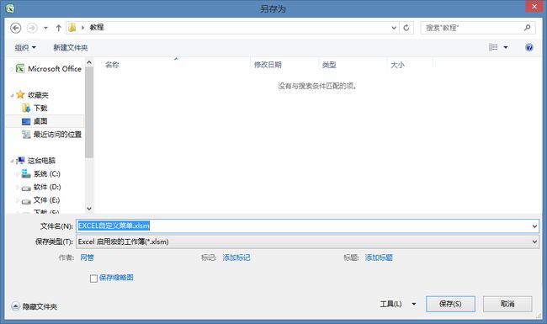
Task: Close the 另存为 dialog
Action: tap(534, 6)
